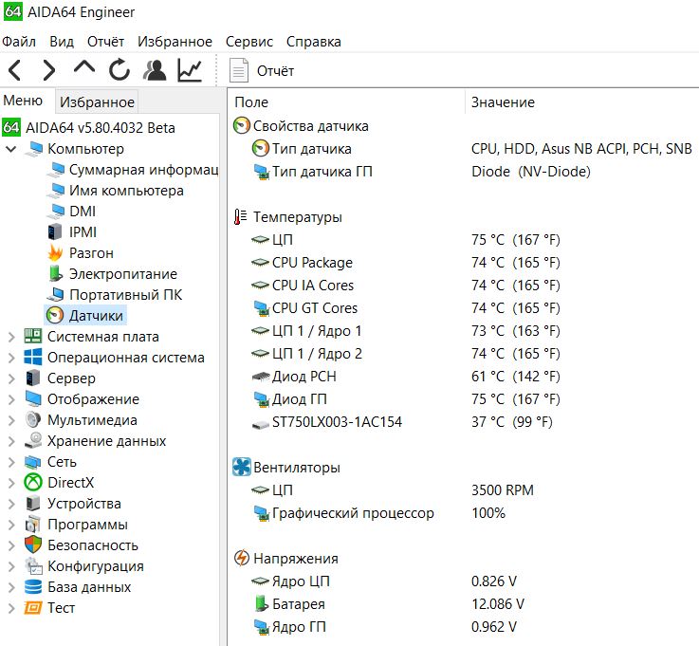Click the IPMI server icon in the tree

55,231
